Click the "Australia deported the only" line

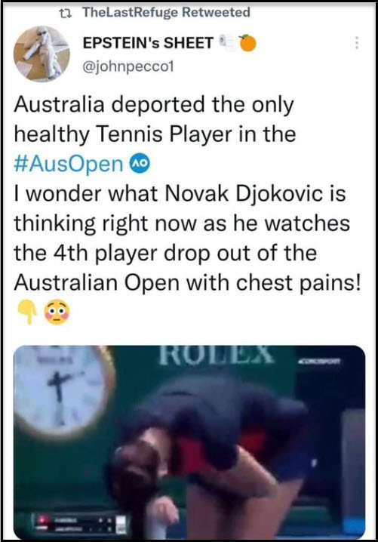click(154, 105)
